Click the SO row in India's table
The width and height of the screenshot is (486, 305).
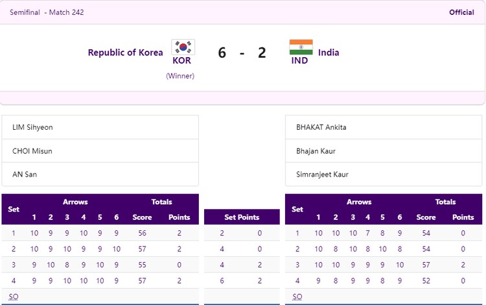point(297,297)
